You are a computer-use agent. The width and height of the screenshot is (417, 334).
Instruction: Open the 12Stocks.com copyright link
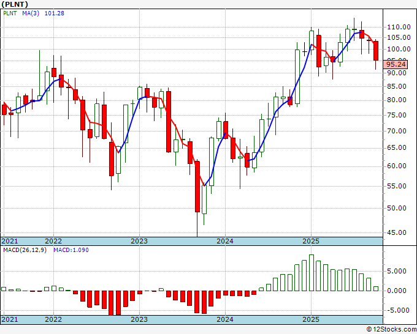(x=391, y=330)
